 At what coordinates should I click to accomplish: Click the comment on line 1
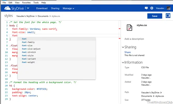35,22
